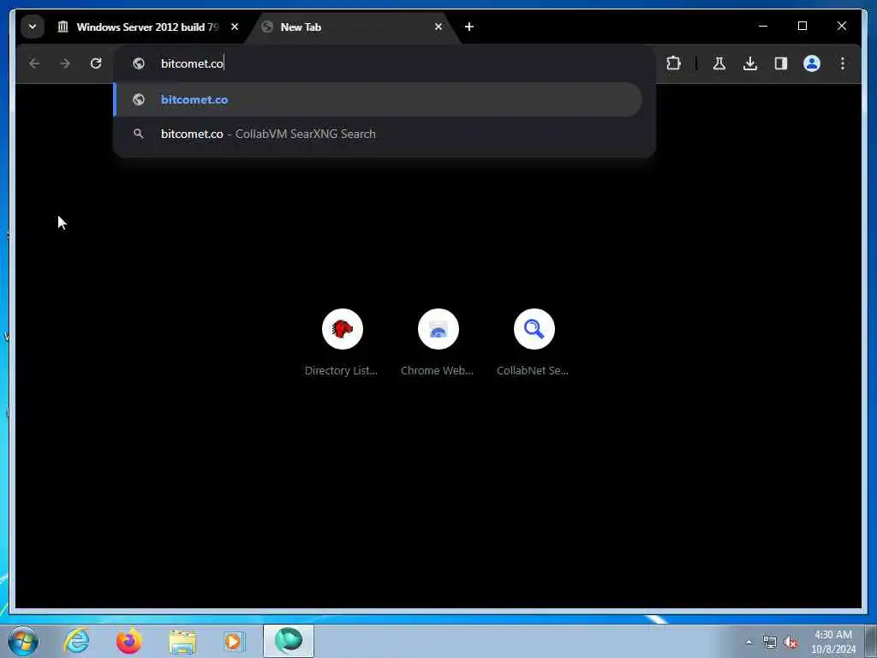
Task: Open the muted volume tray icon
Action: (790, 642)
